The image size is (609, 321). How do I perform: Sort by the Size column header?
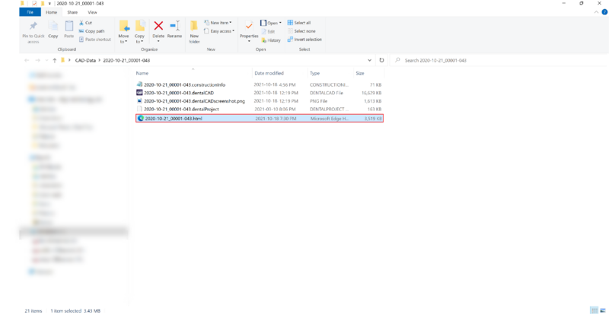tap(360, 73)
